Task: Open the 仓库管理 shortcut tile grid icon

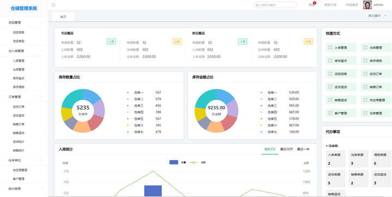Action: click(365, 113)
